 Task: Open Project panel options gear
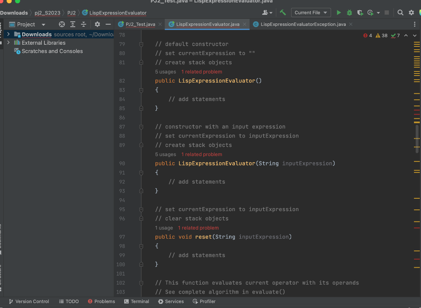click(x=97, y=25)
